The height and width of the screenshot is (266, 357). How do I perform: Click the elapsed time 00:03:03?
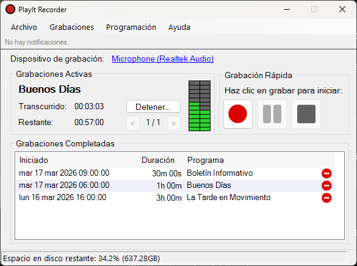coord(89,107)
